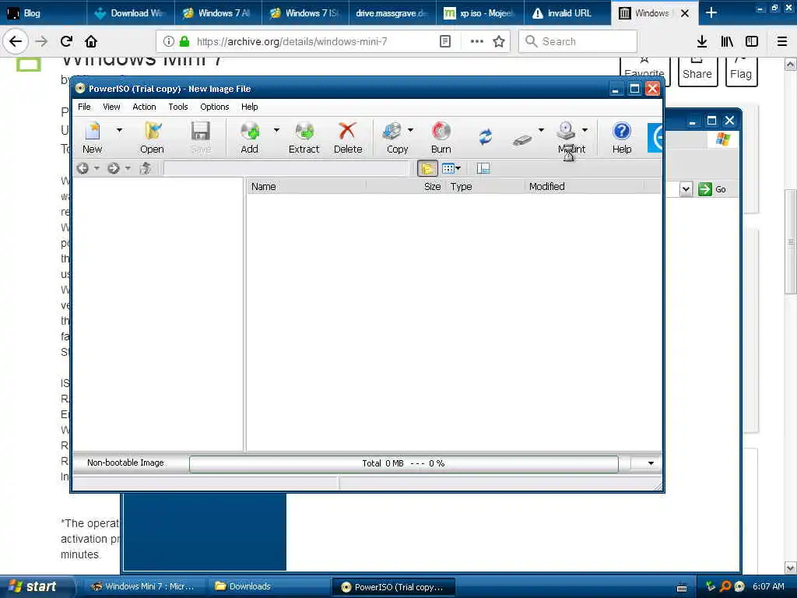
Task: Click the PowerISO path address field
Action: [286, 168]
